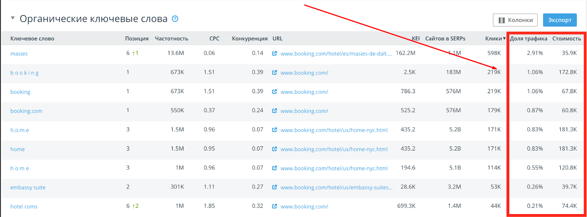Open external link icon in spaced 'h o m e' row
The height and width of the screenshot is (217, 587).
(274, 168)
